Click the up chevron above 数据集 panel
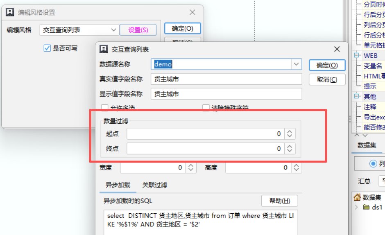The image size is (385, 235). tap(357, 135)
